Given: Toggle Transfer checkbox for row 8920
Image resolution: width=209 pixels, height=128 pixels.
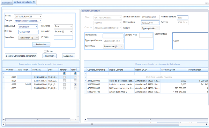Looking at the screenshot, I should [65, 77].
